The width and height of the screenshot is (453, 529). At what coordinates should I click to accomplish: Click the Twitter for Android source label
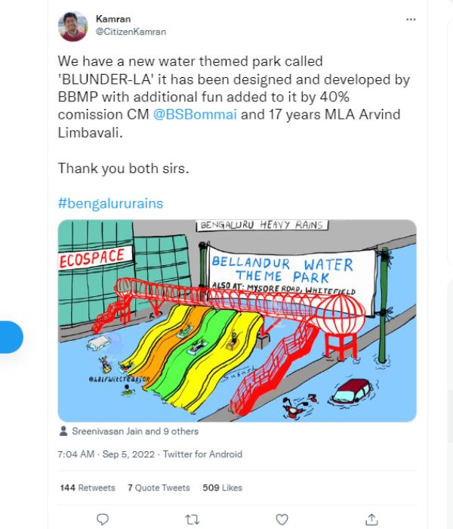(x=205, y=454)
